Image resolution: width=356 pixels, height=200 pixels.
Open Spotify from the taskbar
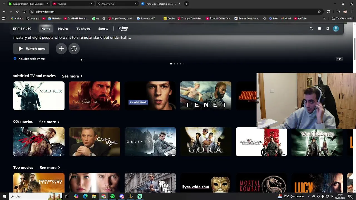click(x=112, y=196)
